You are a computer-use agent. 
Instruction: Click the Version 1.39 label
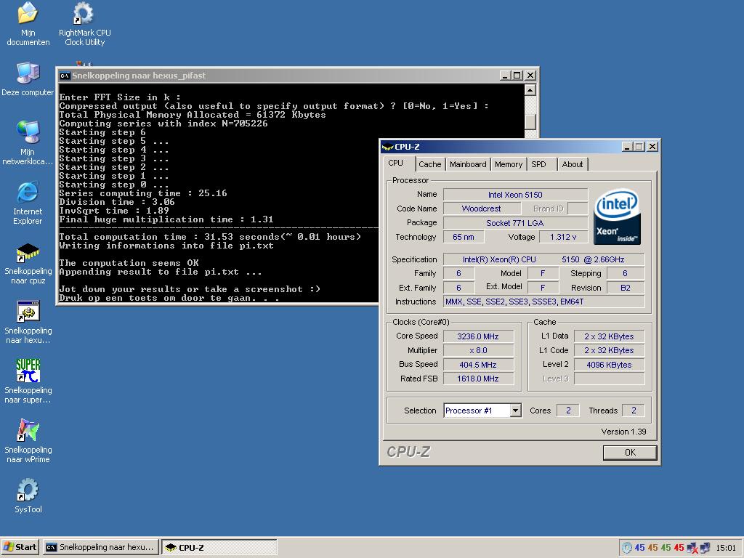pyautogui.click(x=623, y=432)
